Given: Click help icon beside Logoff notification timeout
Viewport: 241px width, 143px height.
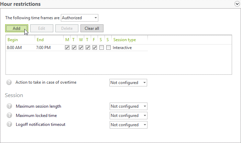Looking at the screenshot, I should pos(9,124).
